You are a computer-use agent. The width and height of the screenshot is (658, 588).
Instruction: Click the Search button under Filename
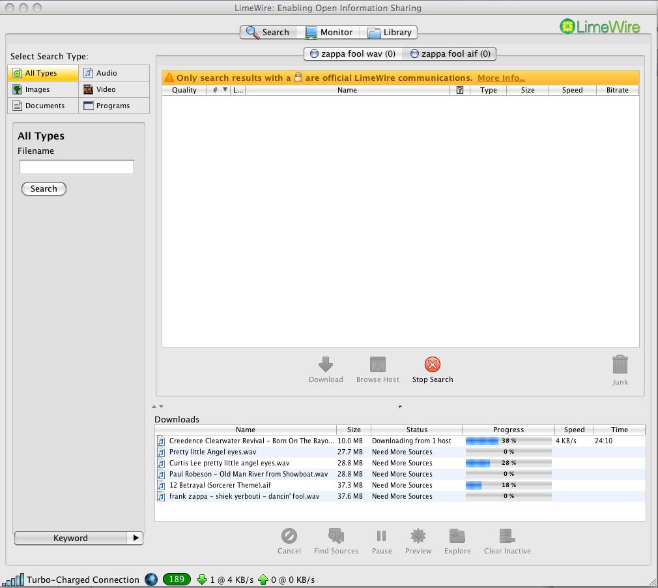(44, 188)
